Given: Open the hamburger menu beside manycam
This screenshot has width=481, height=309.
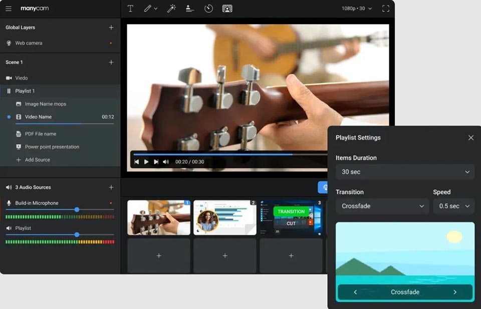Looking at the screenshot, I should (9, 9).
